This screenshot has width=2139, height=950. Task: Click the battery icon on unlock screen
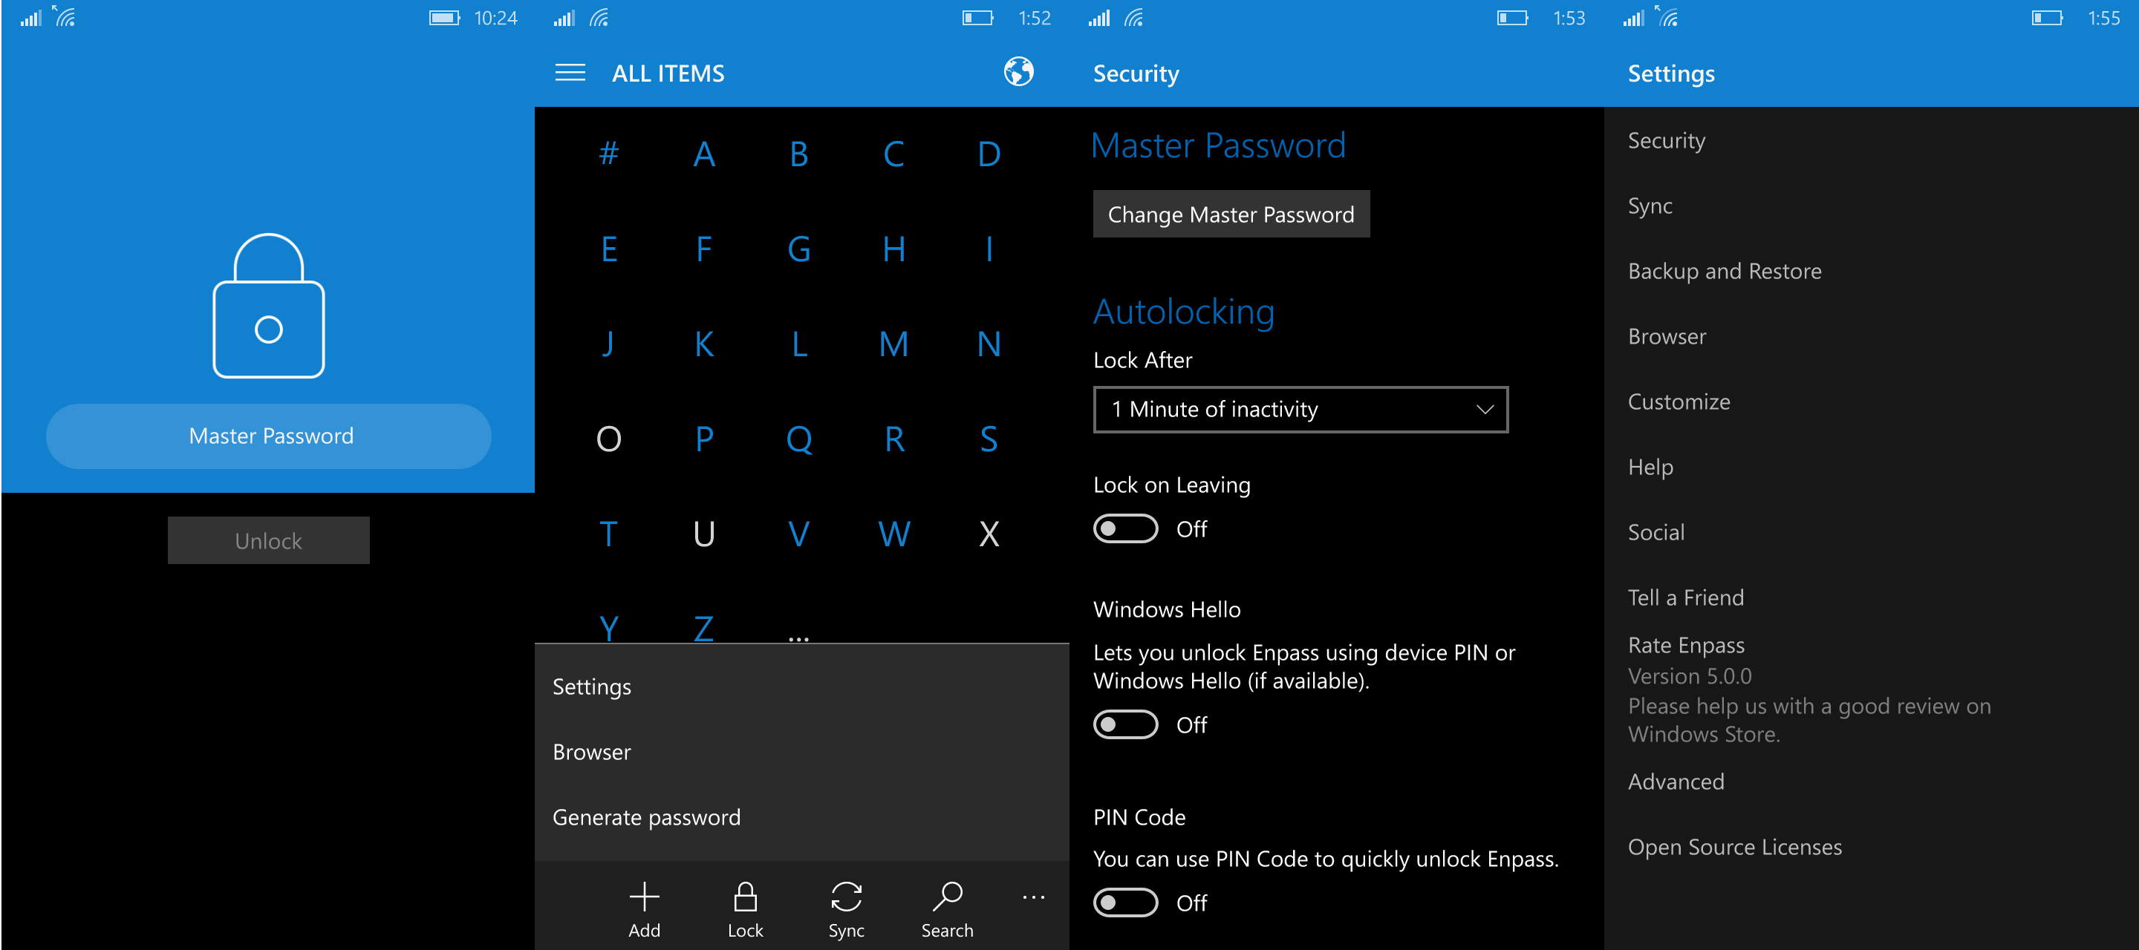(444, 19)
